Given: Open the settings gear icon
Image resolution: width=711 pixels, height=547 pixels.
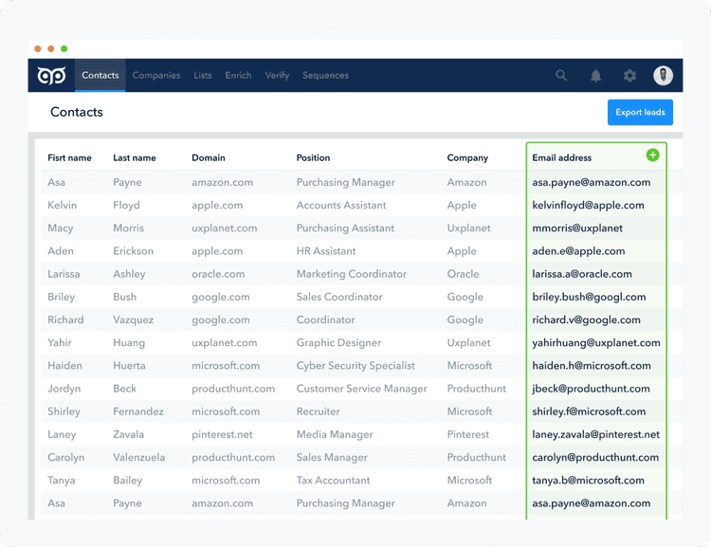Looking at the screenshot, I should (x=629, y=76).
